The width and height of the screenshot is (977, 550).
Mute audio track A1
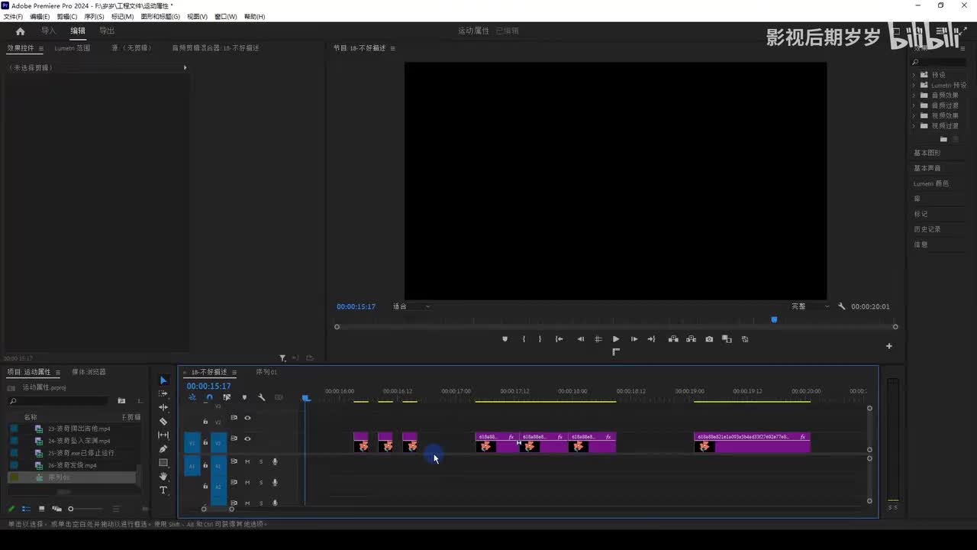coord(247,461)
